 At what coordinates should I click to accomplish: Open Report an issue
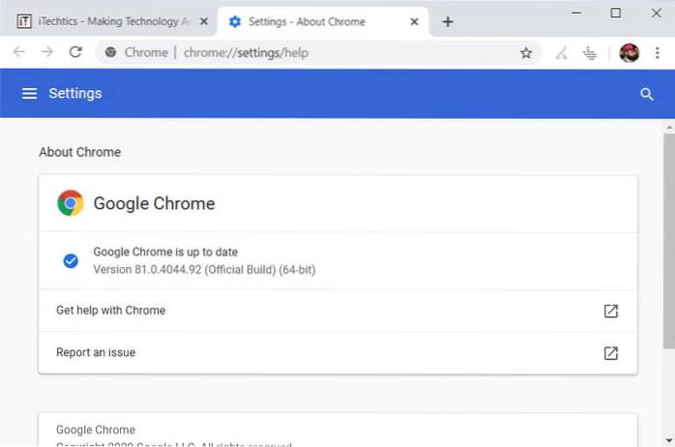point(337,353)
